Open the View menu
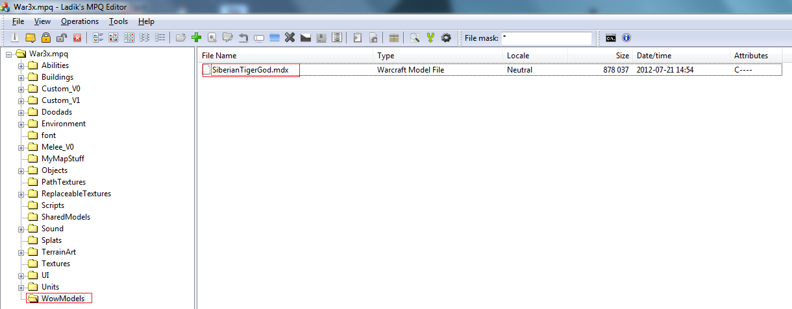Viewport: 792px width, 309px height. [42, 21]
